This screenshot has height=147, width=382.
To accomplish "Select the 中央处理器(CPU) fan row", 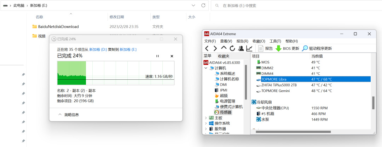I will point(311,108).
